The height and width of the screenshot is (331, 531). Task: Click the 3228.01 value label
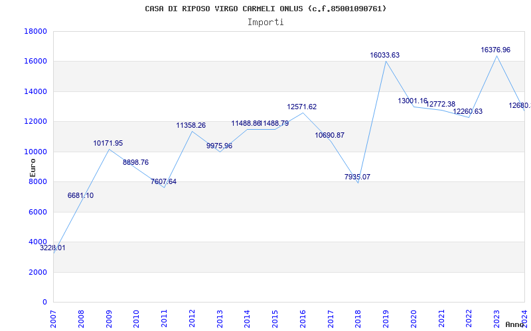coord(52,248)
